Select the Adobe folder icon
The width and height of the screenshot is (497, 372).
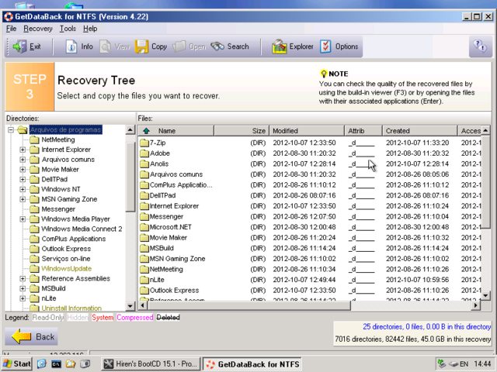pyautogui.click(x=144, y=153)
